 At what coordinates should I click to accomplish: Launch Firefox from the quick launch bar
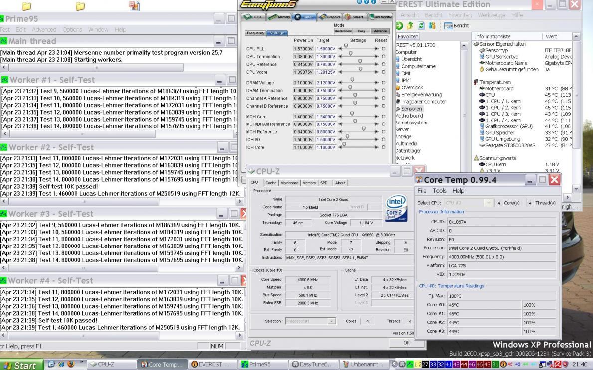pyautogui.click(x=70, y=364)
